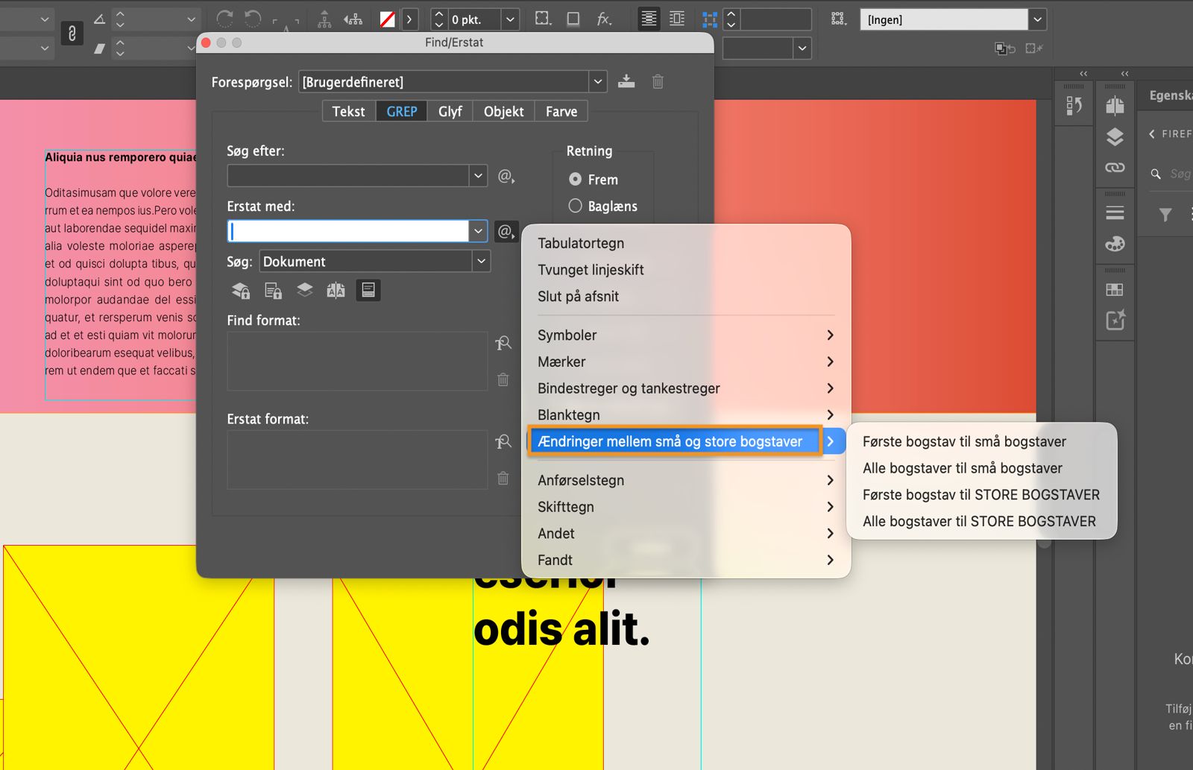Open the Swatches grid panel icon in dock
1193x770 pixels.
pyautogui.click(x=1115, y=290)
